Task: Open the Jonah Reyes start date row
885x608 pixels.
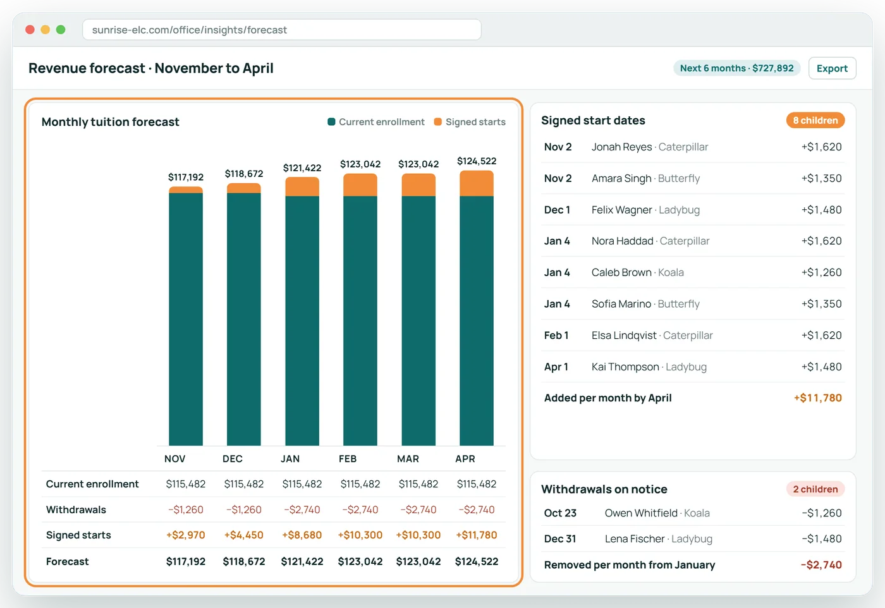Action: [693, 147]
